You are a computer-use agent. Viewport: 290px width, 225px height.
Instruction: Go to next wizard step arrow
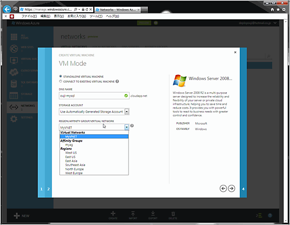pos(232,188)
